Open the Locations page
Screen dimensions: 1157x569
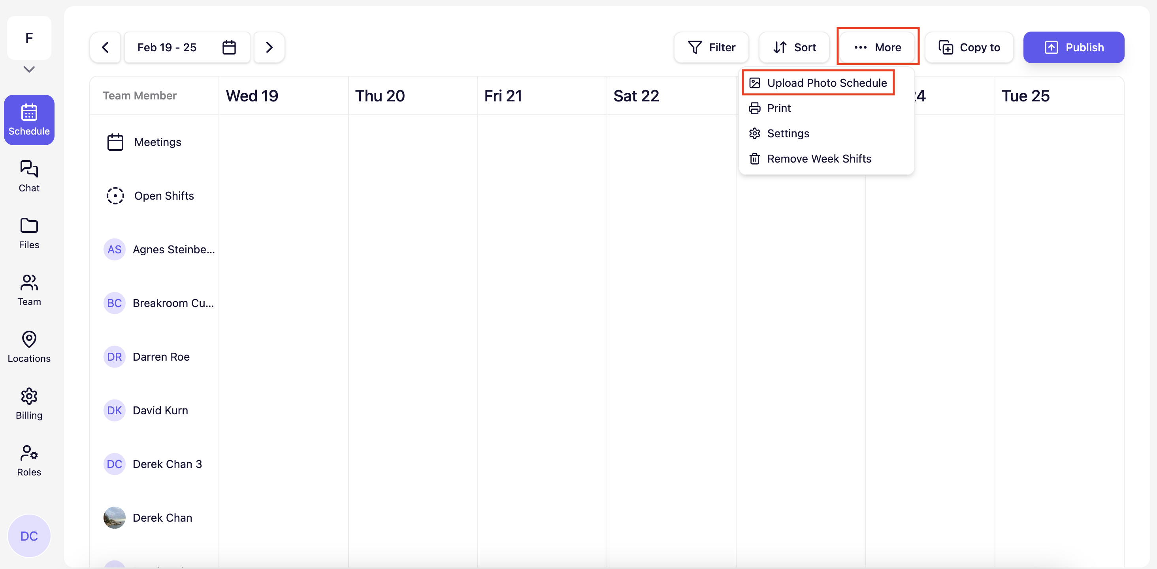pyautogui.click(x=29, y=347)
